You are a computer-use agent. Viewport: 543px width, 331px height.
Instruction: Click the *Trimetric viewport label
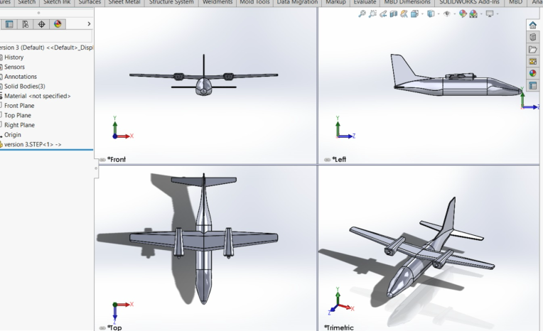tap(339, 327)
